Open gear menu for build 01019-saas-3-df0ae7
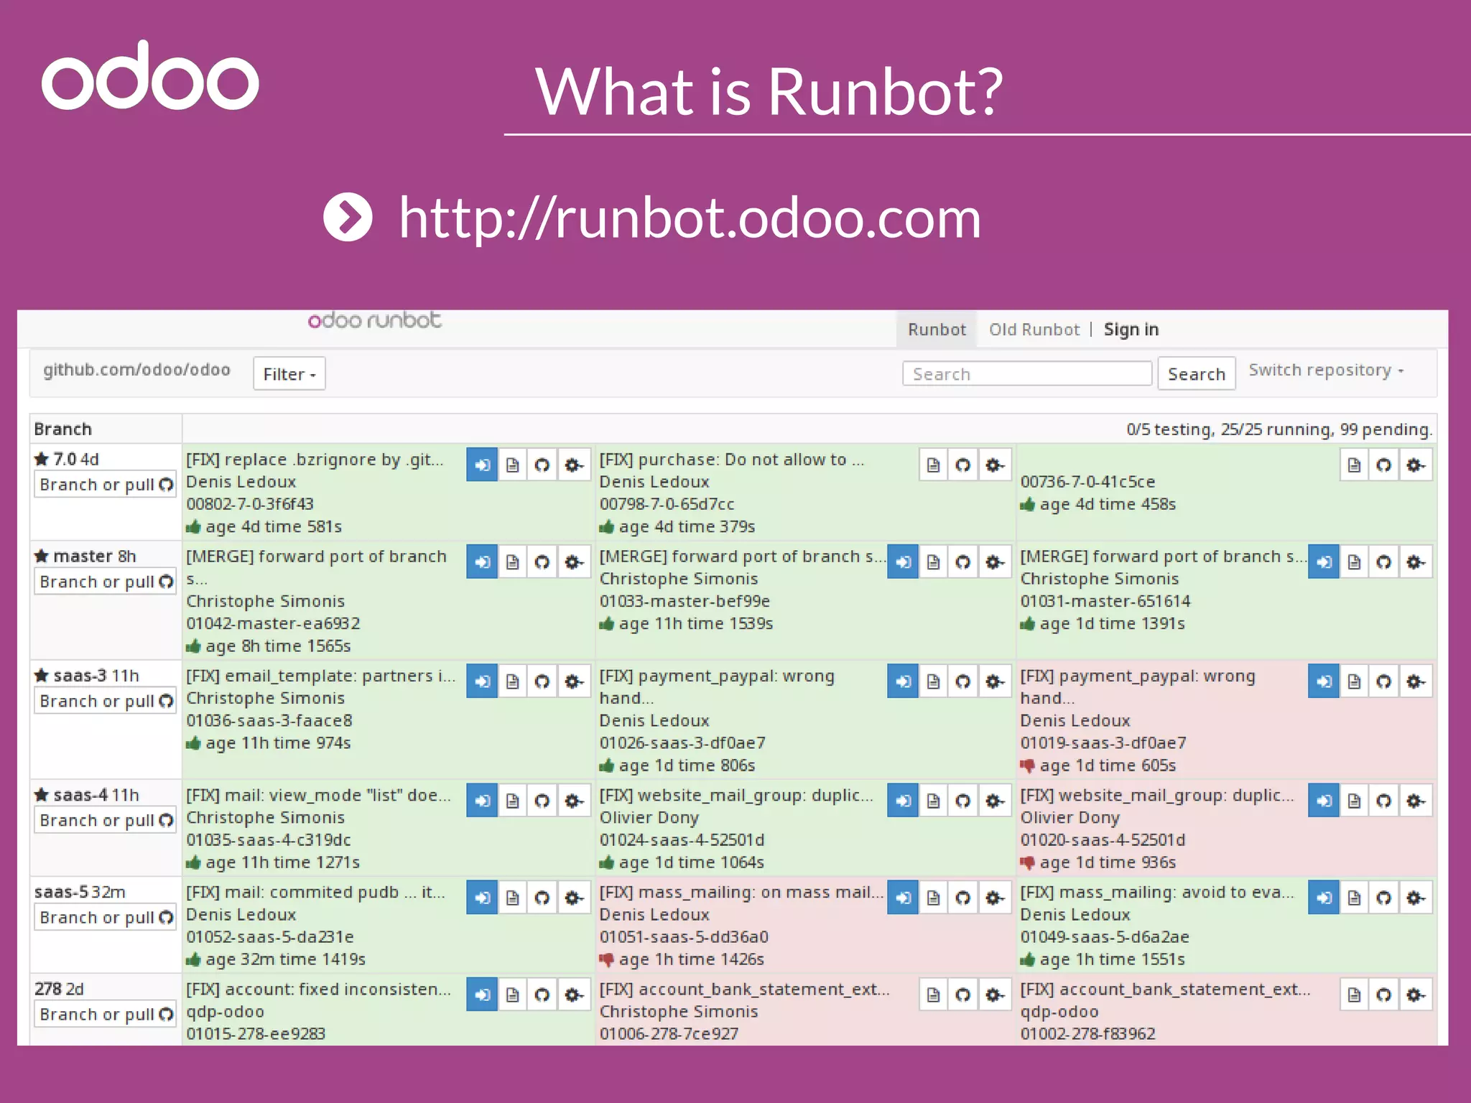This screenshot has height=1103, width=1471. (1415, 681)
